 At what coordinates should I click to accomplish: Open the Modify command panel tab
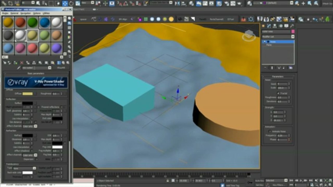[269, 26]
